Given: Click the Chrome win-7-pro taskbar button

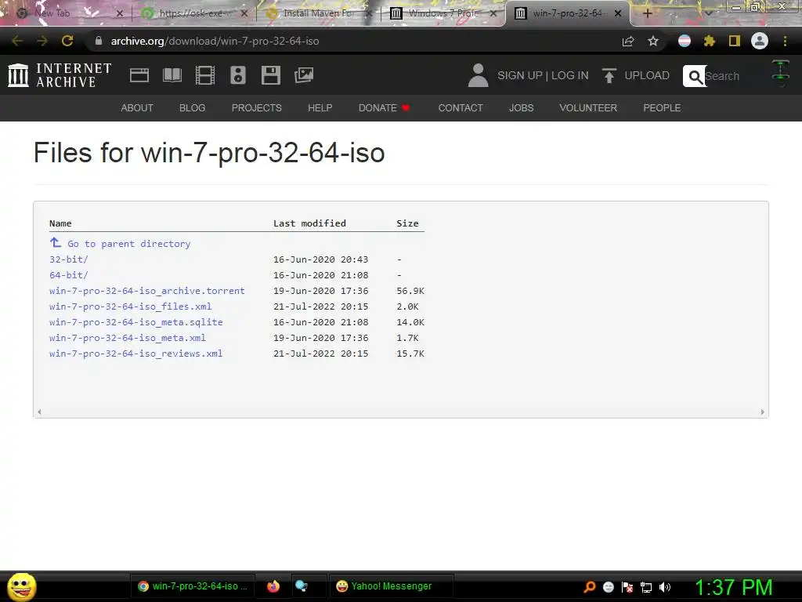Looking at the screenshot, I should coord(193,586).
